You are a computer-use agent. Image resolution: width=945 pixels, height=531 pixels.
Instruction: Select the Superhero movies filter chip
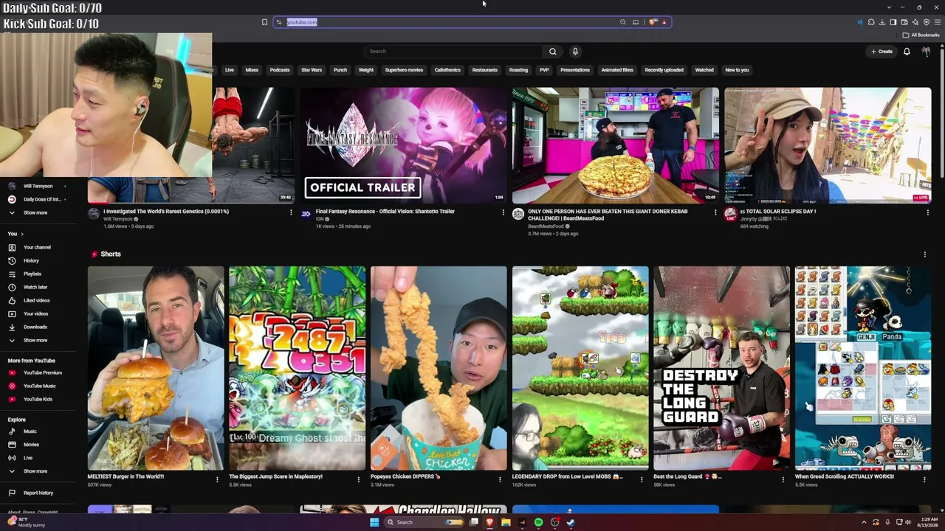404,70
